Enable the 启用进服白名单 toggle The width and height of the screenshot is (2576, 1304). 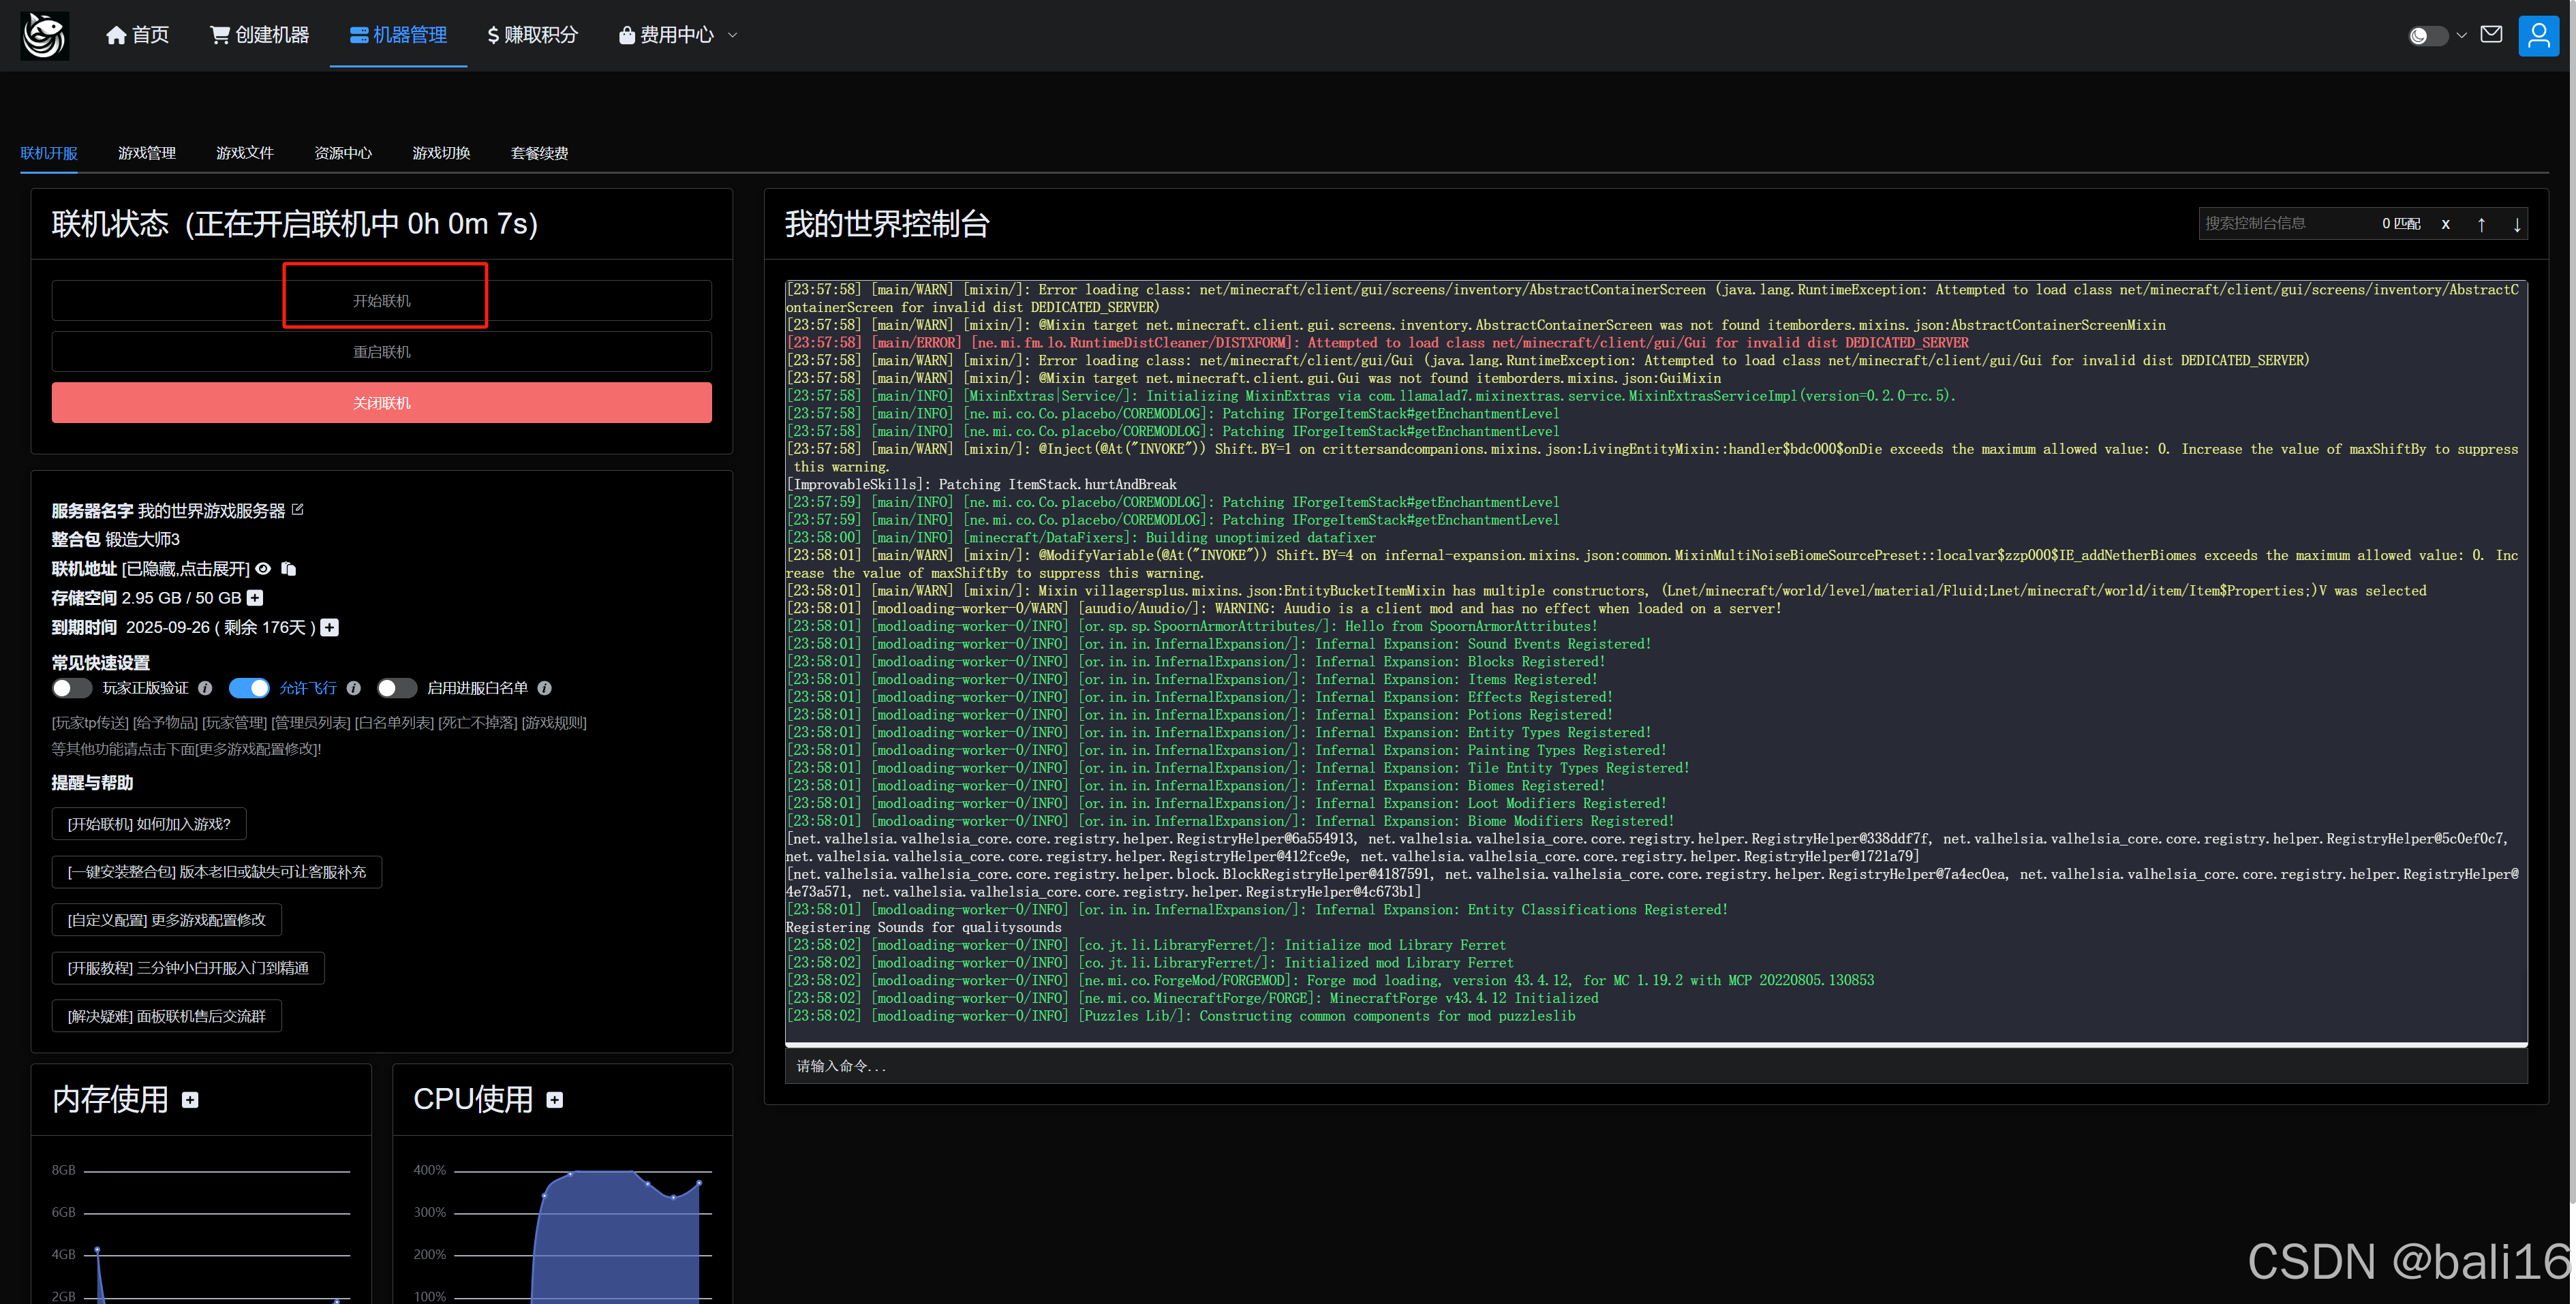coord(397,688)
